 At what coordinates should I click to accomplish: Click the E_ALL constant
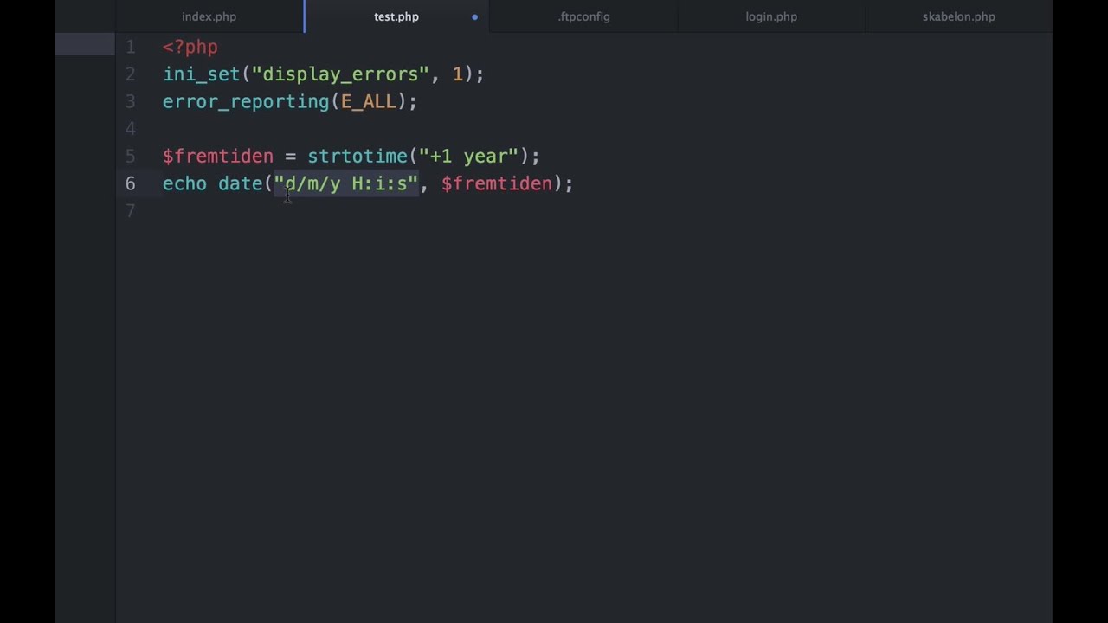[x=368, y=101]
